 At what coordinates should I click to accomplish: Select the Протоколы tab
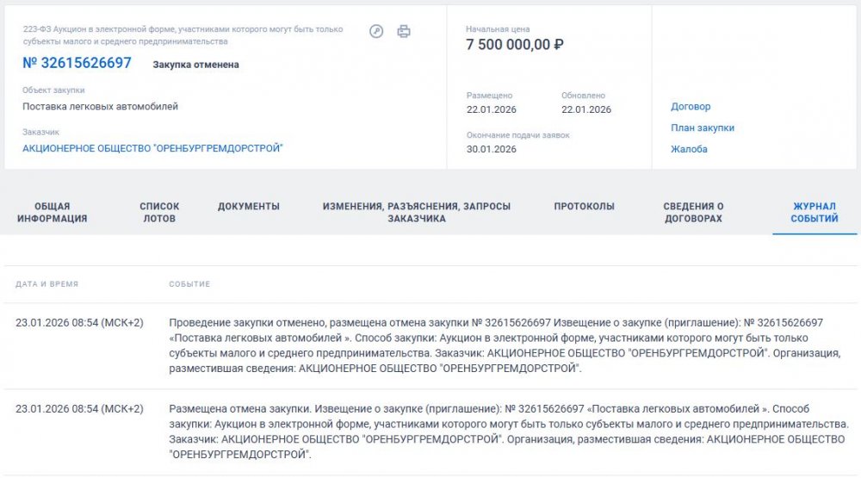pyautogui.click(x=584, y=207)
